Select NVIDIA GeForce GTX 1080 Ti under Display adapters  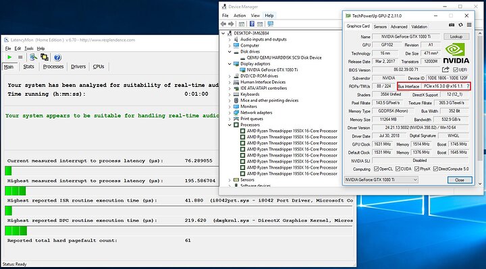[272, 70]
